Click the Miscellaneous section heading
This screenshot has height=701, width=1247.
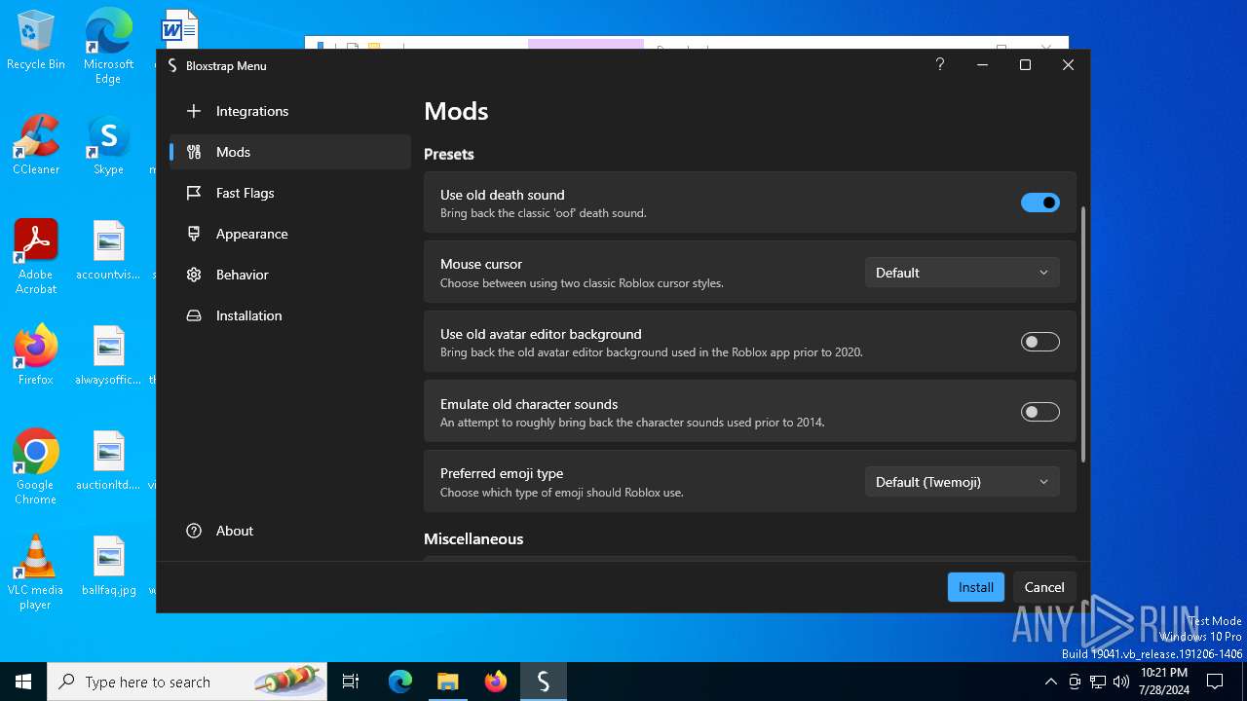click(x=473, y=538)
